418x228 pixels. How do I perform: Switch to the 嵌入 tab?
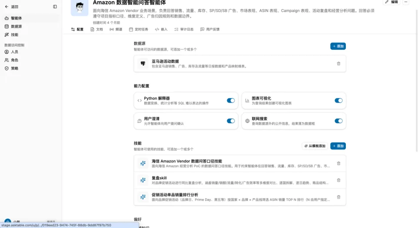(x=161, y=29)
